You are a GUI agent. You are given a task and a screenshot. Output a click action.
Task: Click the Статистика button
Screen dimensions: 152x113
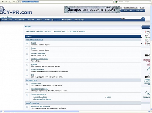pos(139,11)
